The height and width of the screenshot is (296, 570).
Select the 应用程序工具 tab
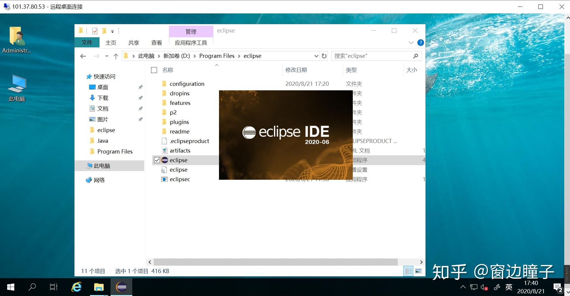point(191,43)
